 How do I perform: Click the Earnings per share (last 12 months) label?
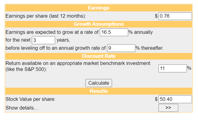(x=46, y=16)
